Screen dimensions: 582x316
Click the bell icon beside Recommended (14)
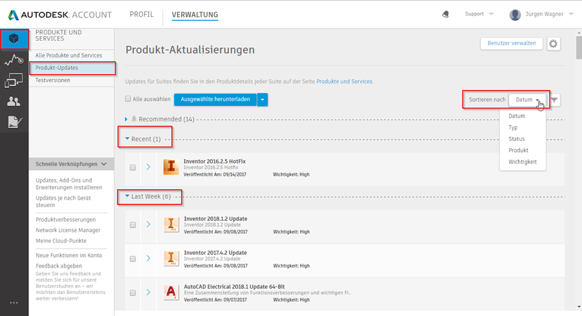134,119
